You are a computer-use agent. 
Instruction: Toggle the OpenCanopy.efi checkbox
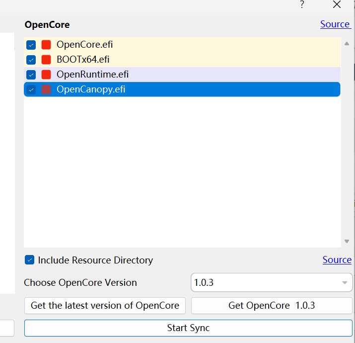pyautogui.click(x=31, y=89)
